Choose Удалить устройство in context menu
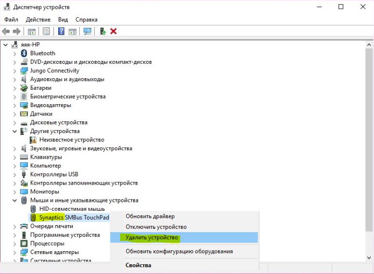This screenshot has height=274, width=374. pyautogui.click(x=184, y=238)
